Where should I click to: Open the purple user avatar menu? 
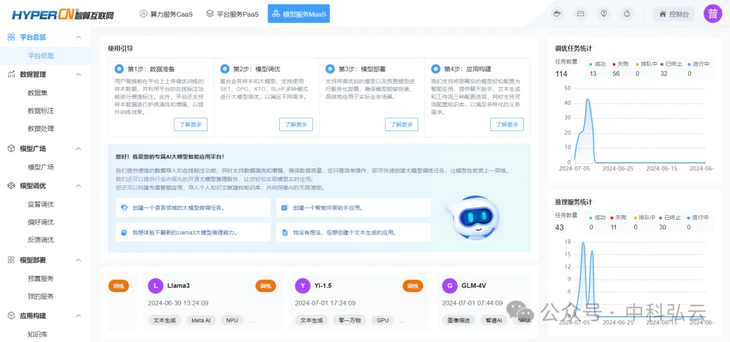(x=712, y=14)
